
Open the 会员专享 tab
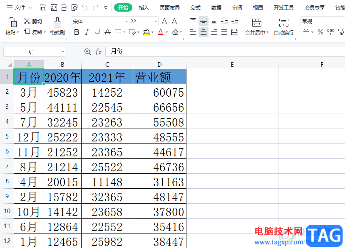[315, 8]
